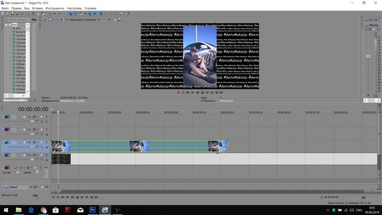Toggle Auto Ripple in the toolbar
This screenshot has height=215, width=382.
(81, 14)
